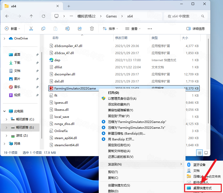Click the Cut scissors icon in toolbar
Viewport: 223px width, 193px height.
pos(31,29)
